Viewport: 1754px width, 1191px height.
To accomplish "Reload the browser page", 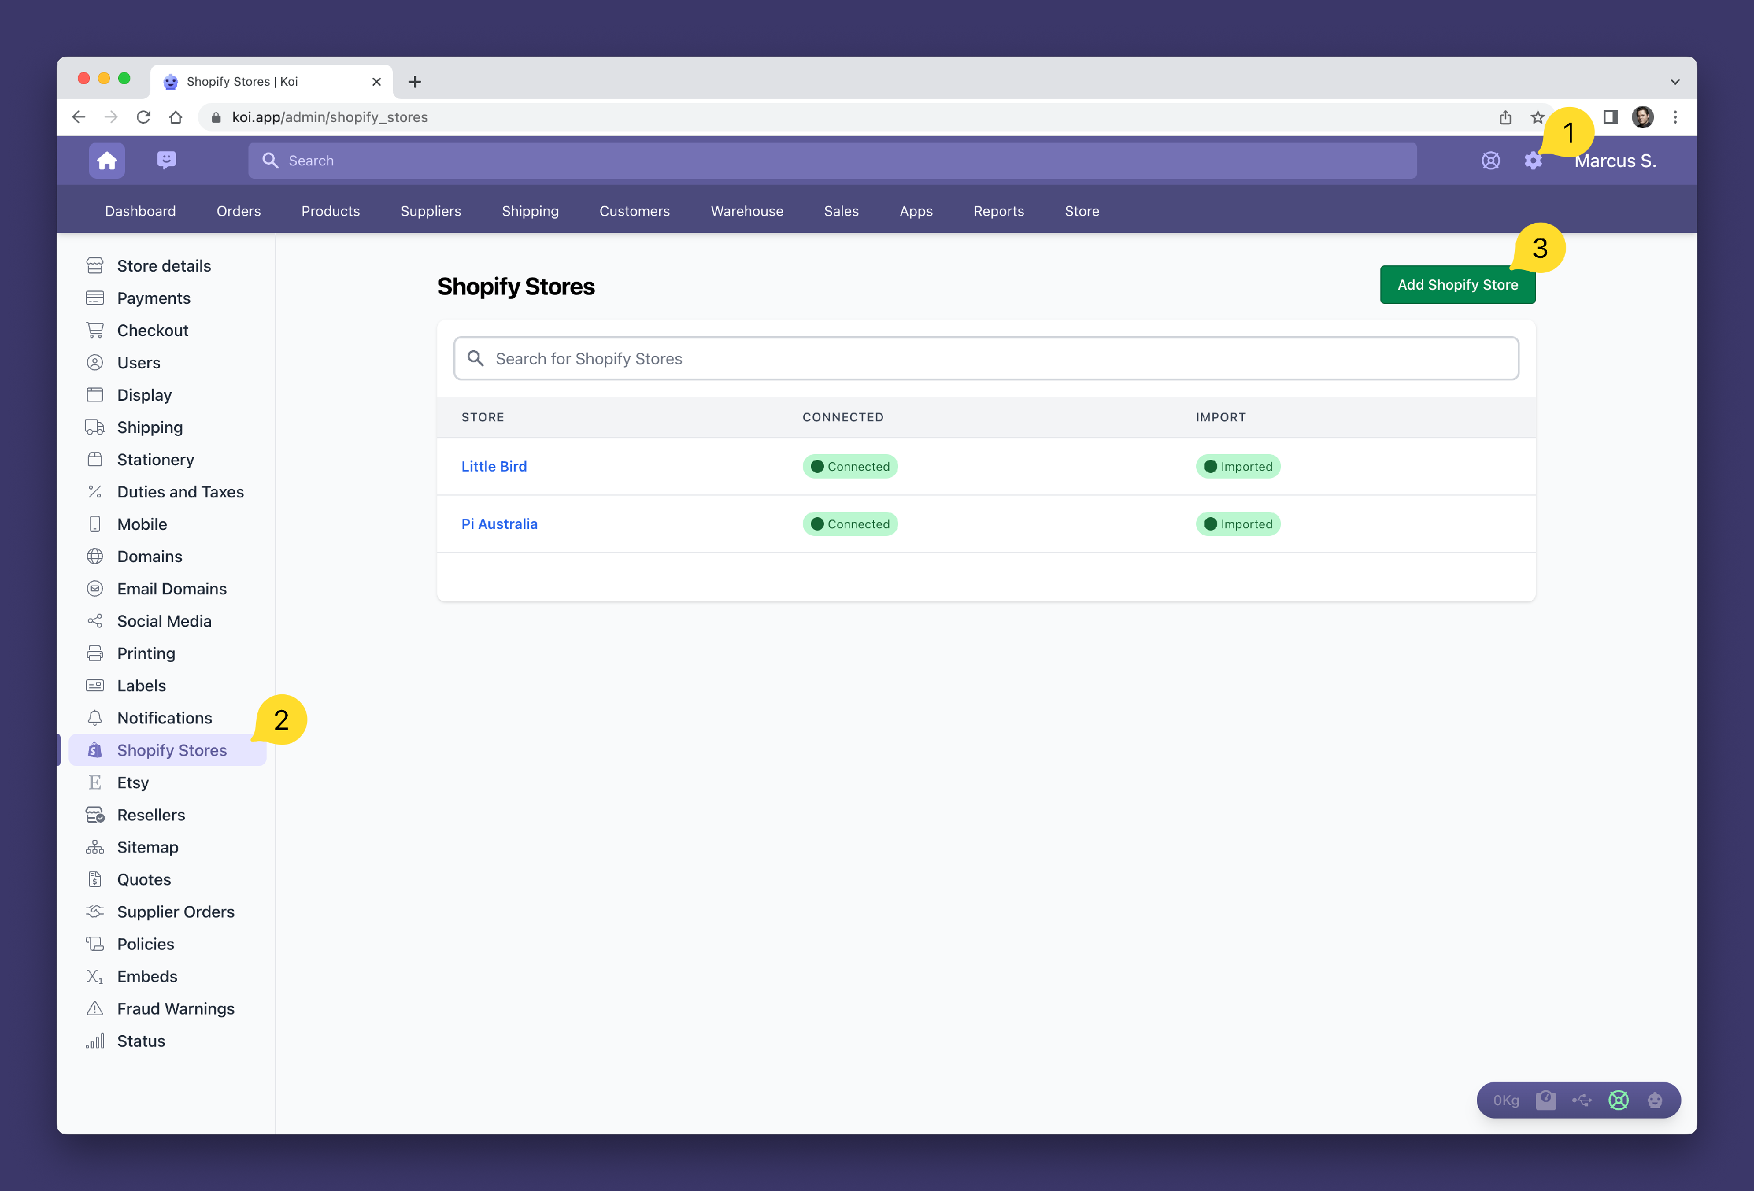I will click(x=143, y=117).
